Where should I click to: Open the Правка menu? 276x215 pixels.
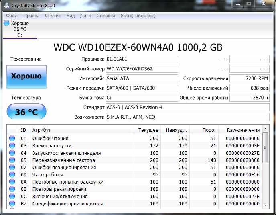click(x=31, y=16)
